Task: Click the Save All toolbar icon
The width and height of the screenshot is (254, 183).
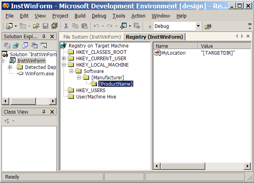Action: coord(54,26)
